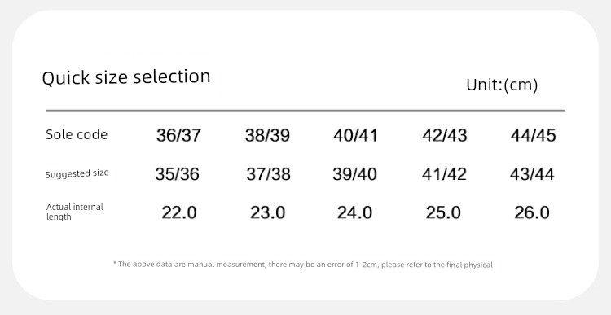611x315 pixels.
Task: Select the Unit:(cm) label
Action: pyautogui.click(x=502, y=85)
